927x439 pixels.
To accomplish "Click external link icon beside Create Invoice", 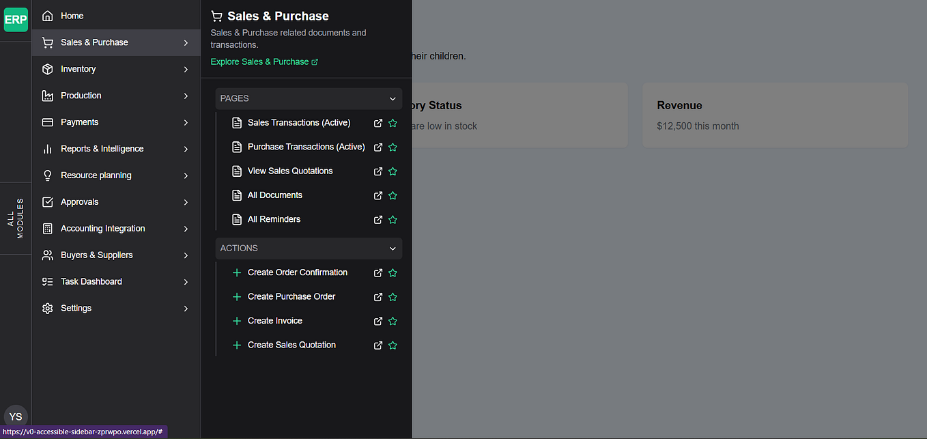I will click(378, 322).
